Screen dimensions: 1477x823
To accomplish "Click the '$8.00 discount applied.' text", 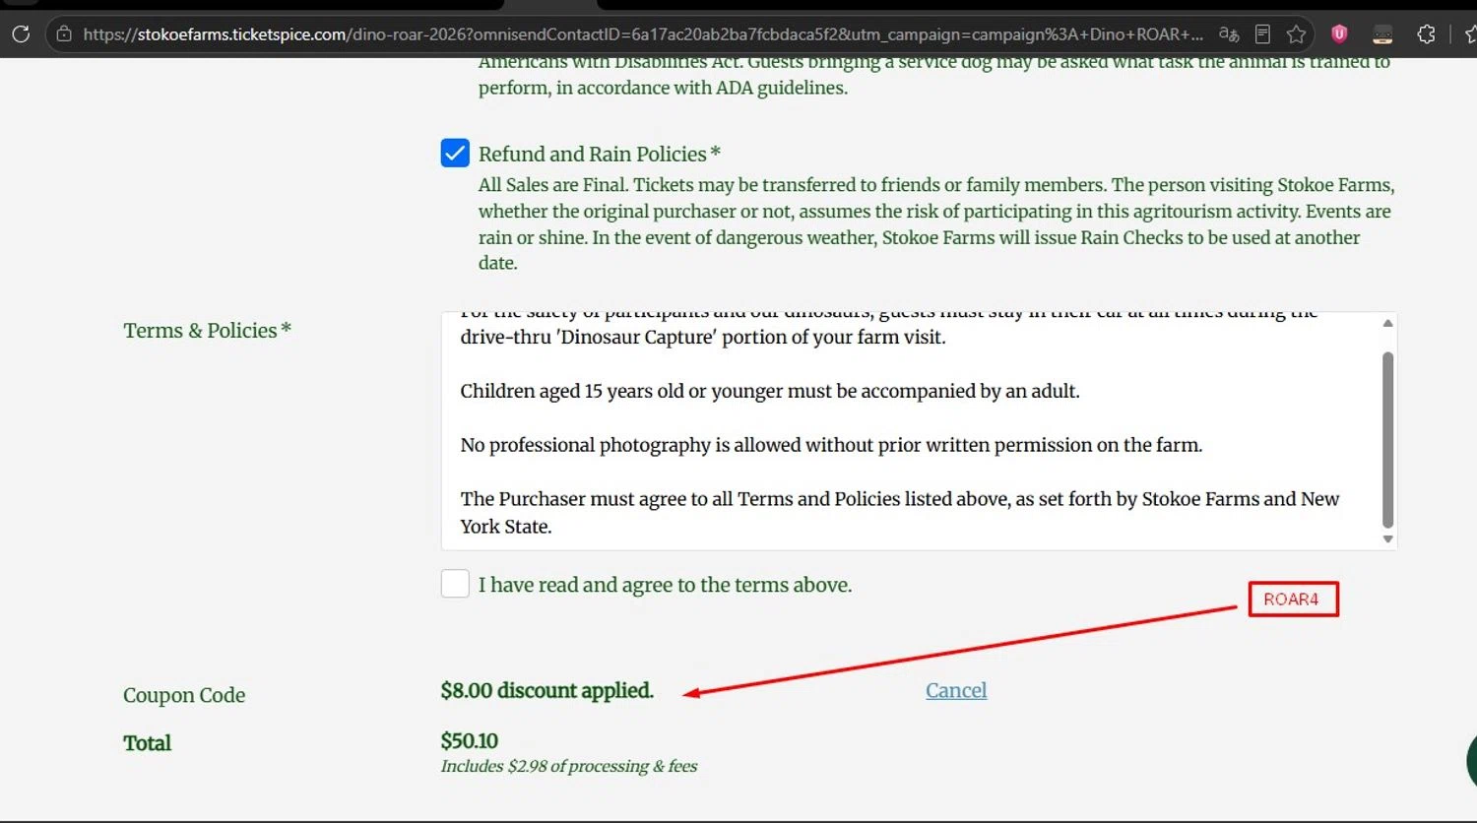I will click(x=546, y=690).
